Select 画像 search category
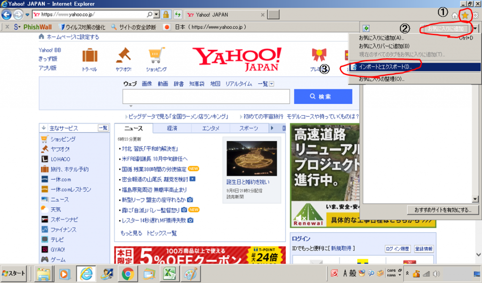 point(147,84)
